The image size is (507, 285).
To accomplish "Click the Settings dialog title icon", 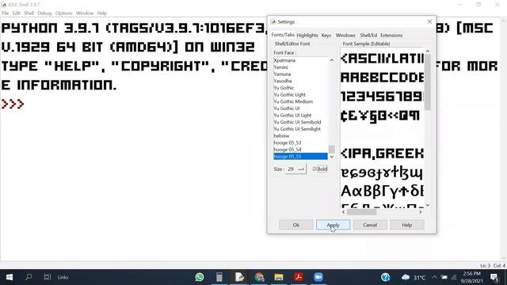I will (x=273, y=21).
